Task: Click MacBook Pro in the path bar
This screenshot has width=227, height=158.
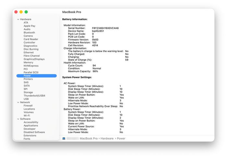Action: pos(89,139)
